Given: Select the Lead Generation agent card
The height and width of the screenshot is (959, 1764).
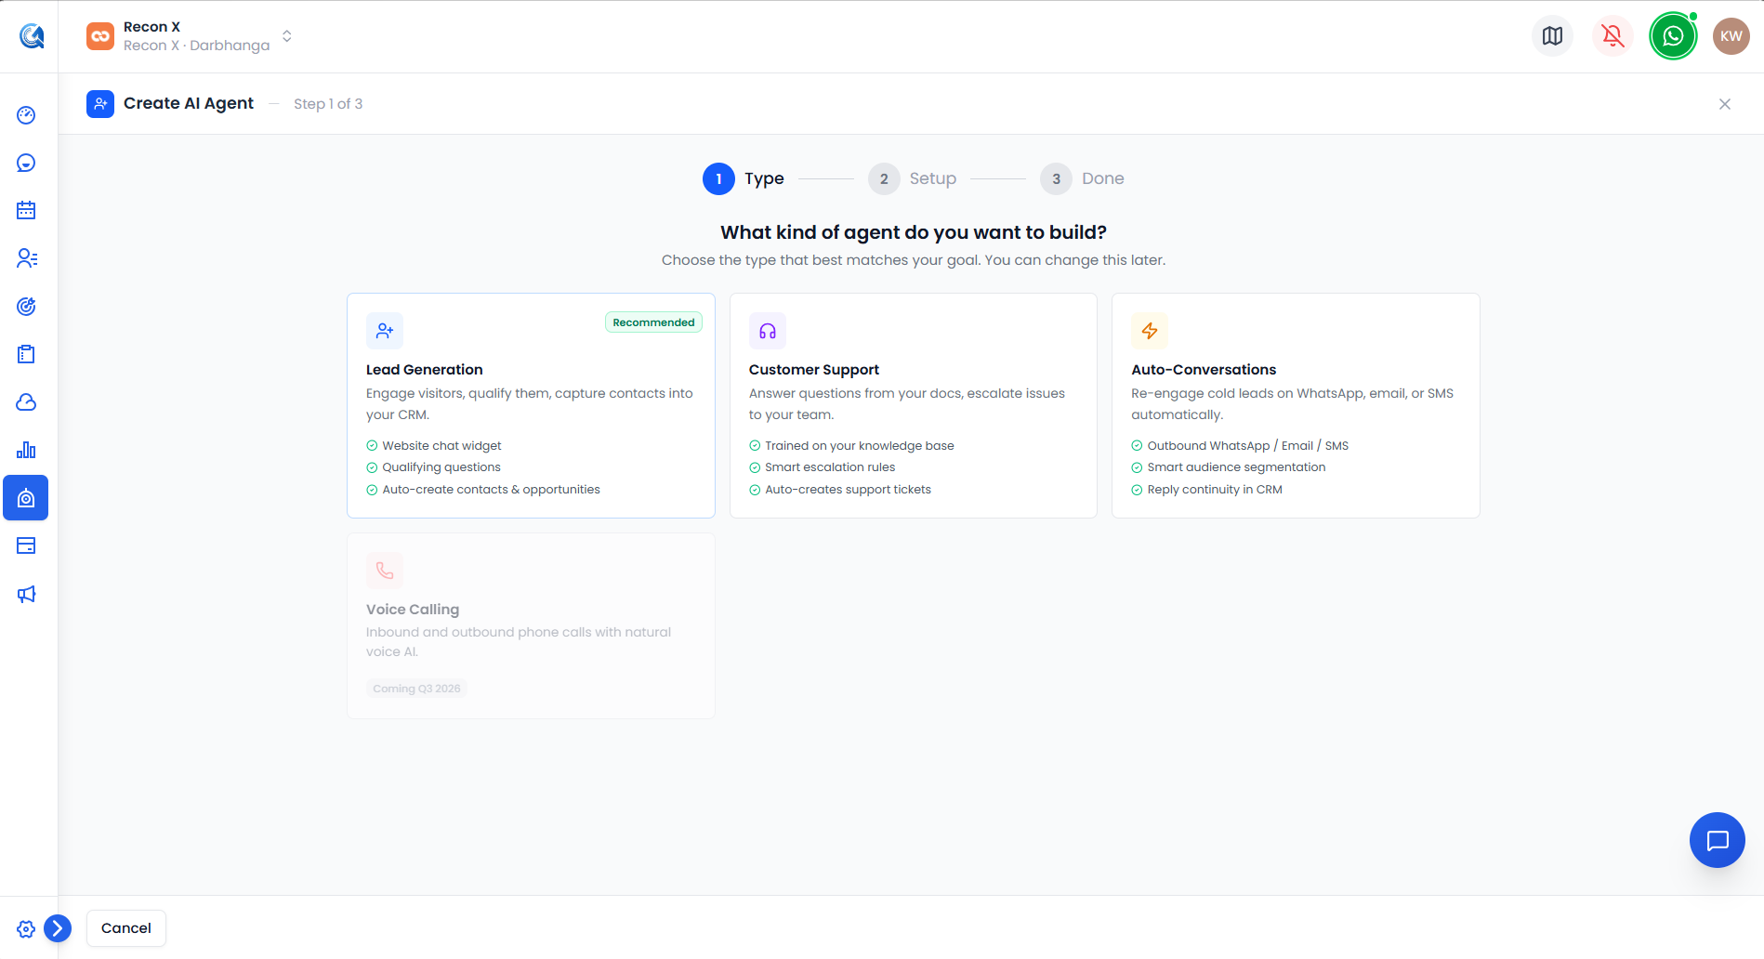Looking at the screenshot, I should (531, 406).
